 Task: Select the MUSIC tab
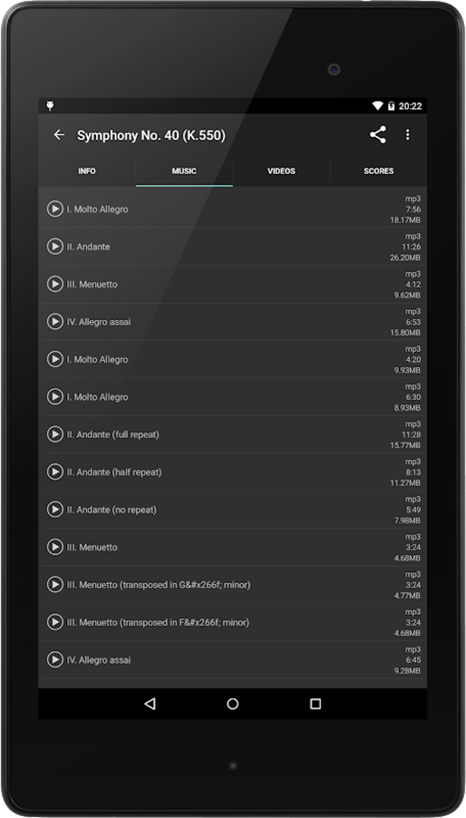coord(184,171)
